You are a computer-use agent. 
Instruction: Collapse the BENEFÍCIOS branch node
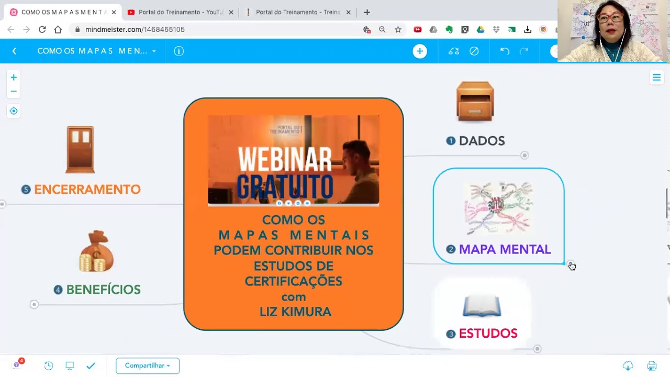(x=34, y=304)
